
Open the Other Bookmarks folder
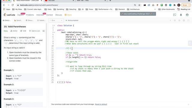click(166, 9)
